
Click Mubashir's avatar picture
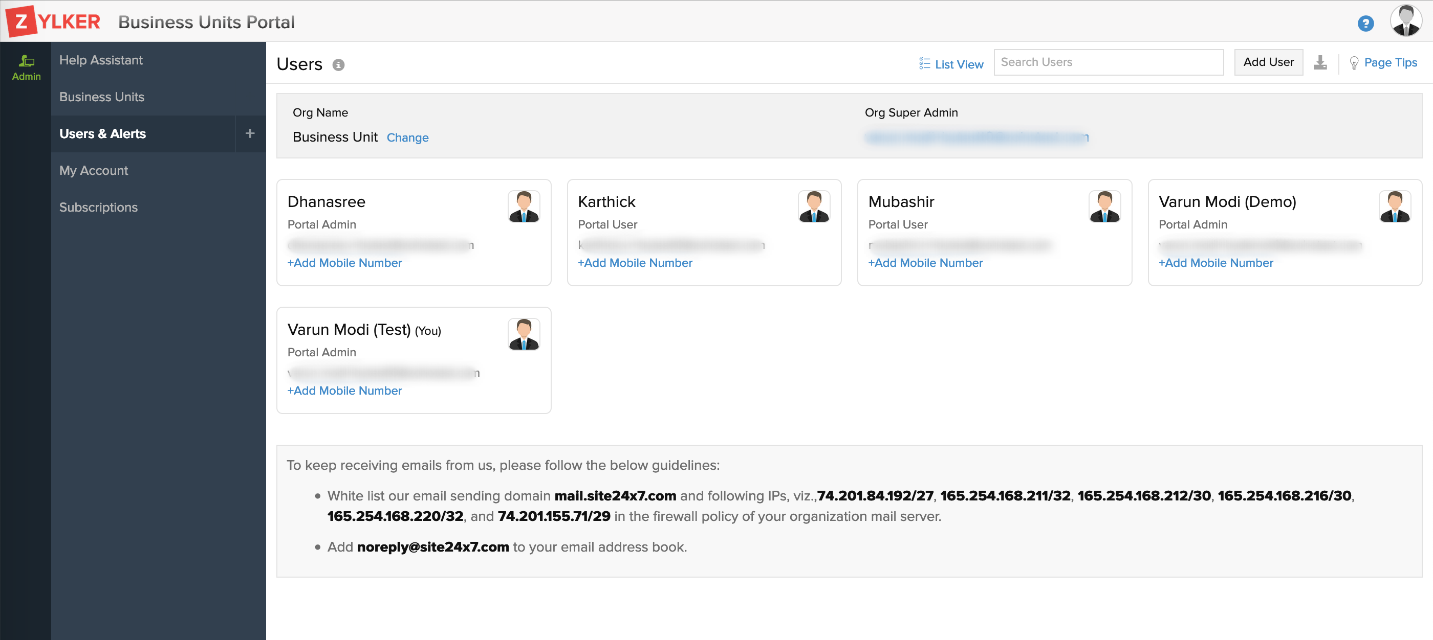tap(1104, 205)
